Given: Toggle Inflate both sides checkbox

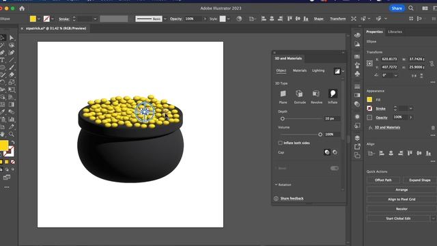Looking at the screenshot, I should [x=281, y=143].
